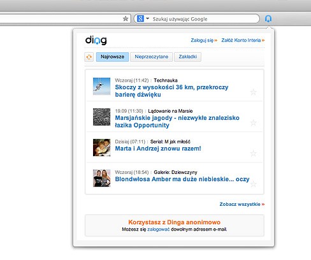The image size is (311, 260).
Task: Click thumbnail for 'M jak miłość' article
Action: [x=102, y=147]
